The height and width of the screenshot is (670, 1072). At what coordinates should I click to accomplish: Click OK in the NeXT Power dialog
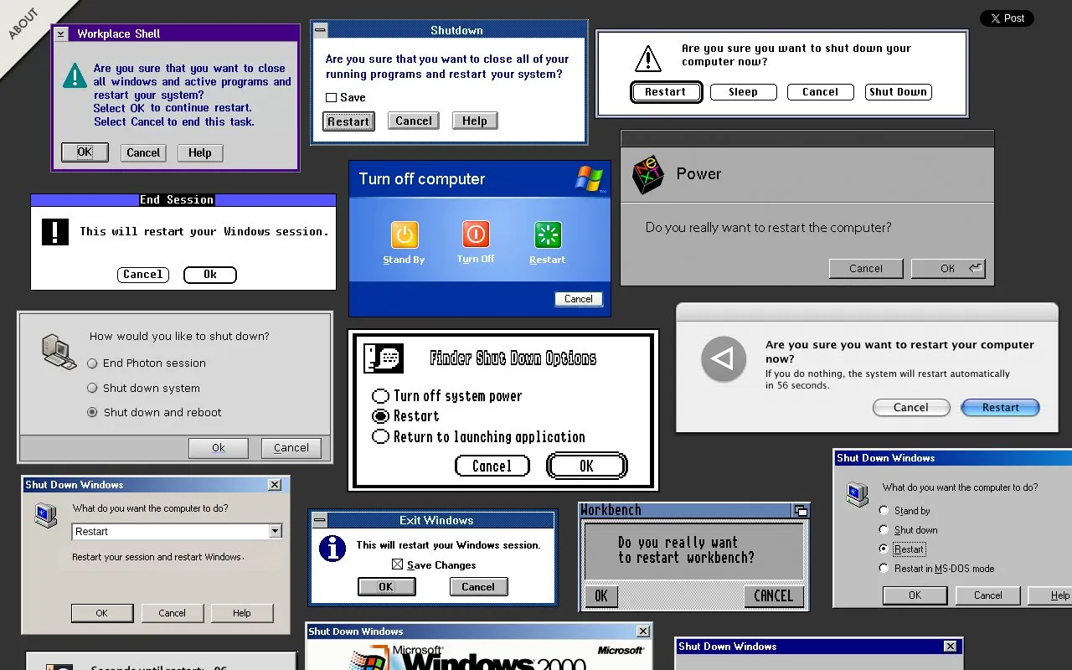(948, 269)
